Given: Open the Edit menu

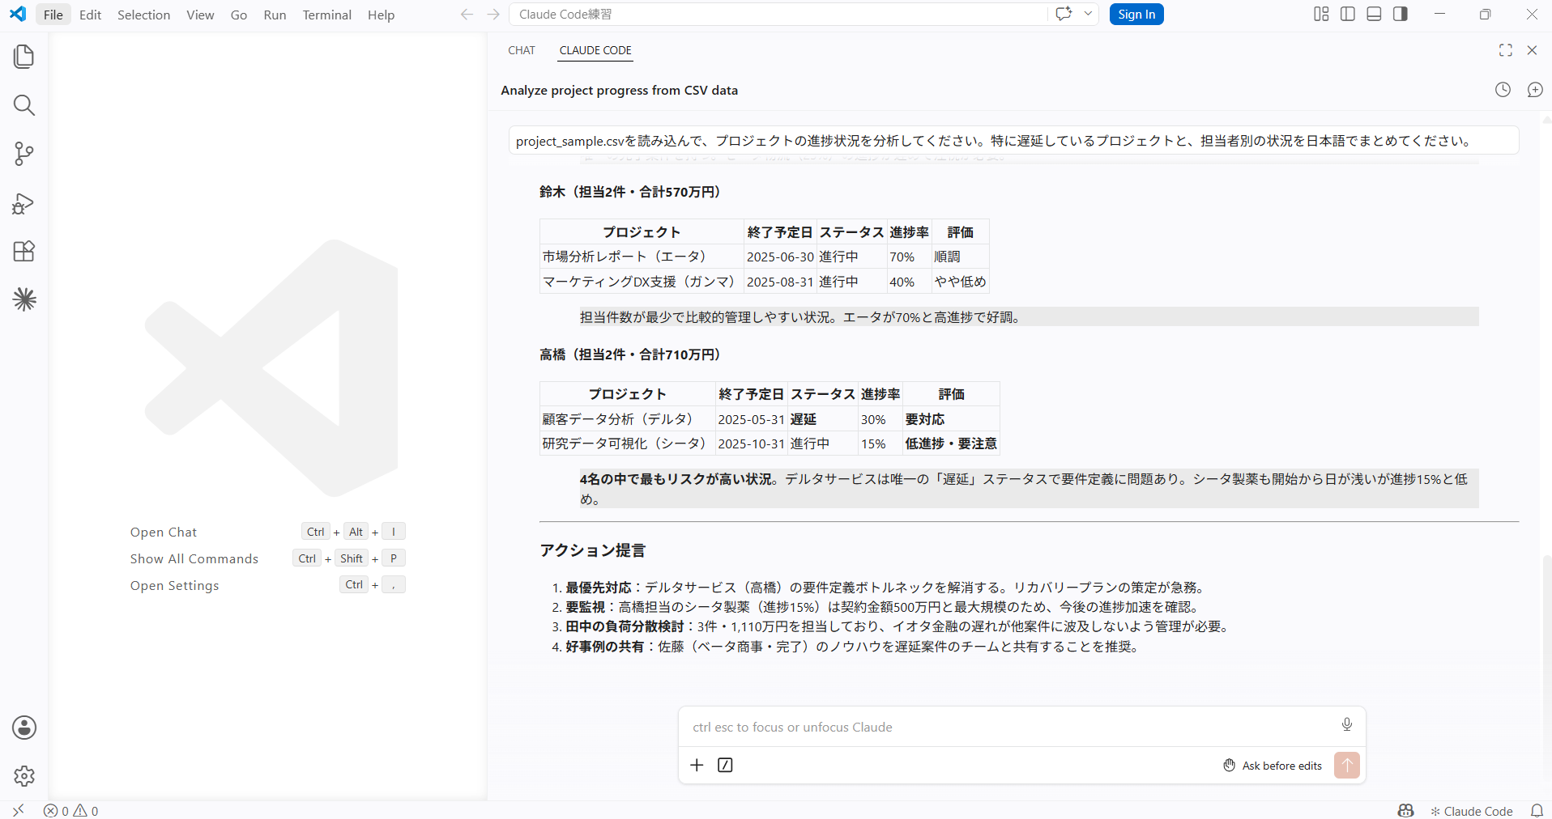Looking at the screenshot, I should [x=91, y=15].
